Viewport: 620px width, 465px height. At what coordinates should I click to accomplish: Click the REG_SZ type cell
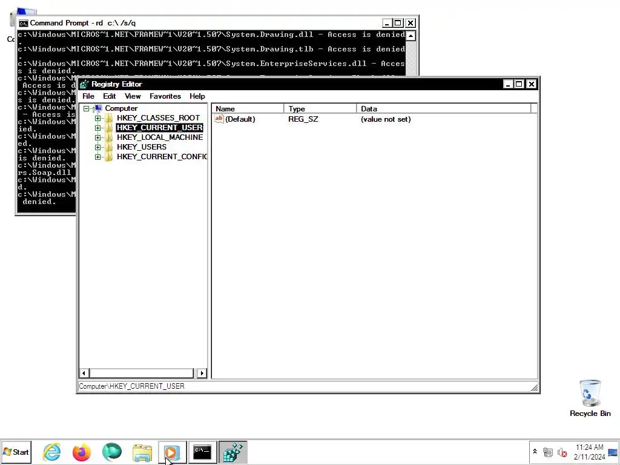coord(303,119)
